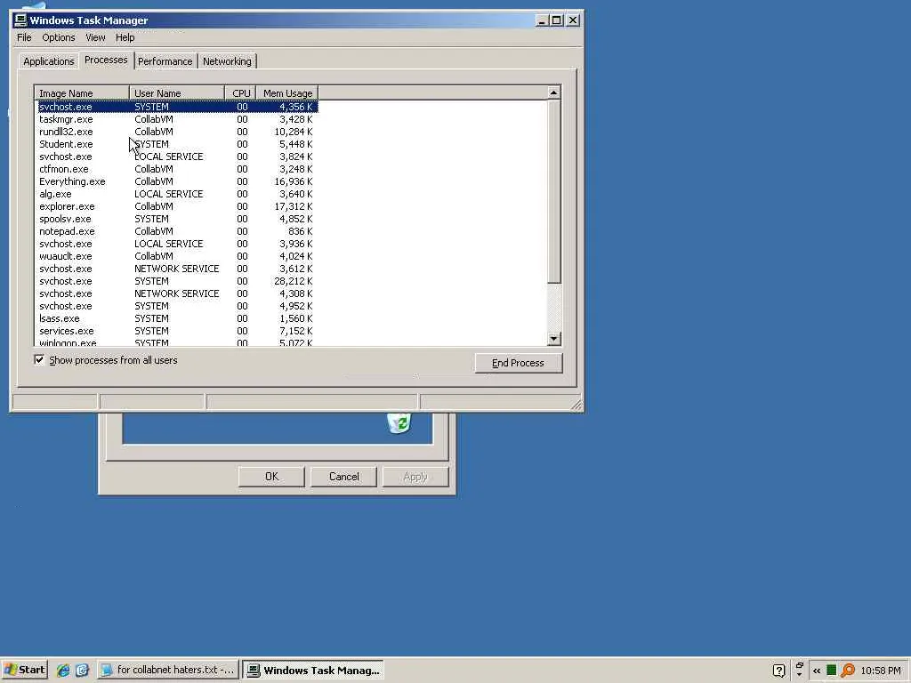The height and width of the screenshot is (683, 911).
Task: Sort by Image Name column header
Action: (82, 92)
